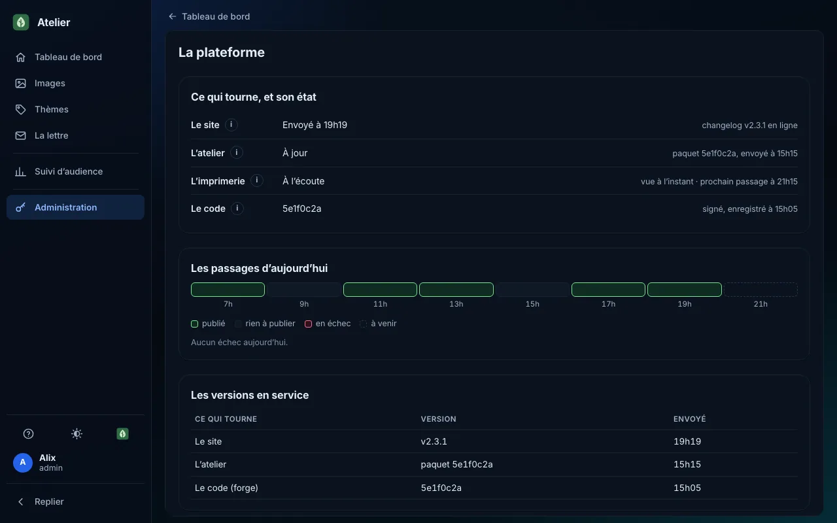This screenshot has width=837, height=523.
Task: Click the bar chart icon for Suivi d'audience
Action: (21, 171)
